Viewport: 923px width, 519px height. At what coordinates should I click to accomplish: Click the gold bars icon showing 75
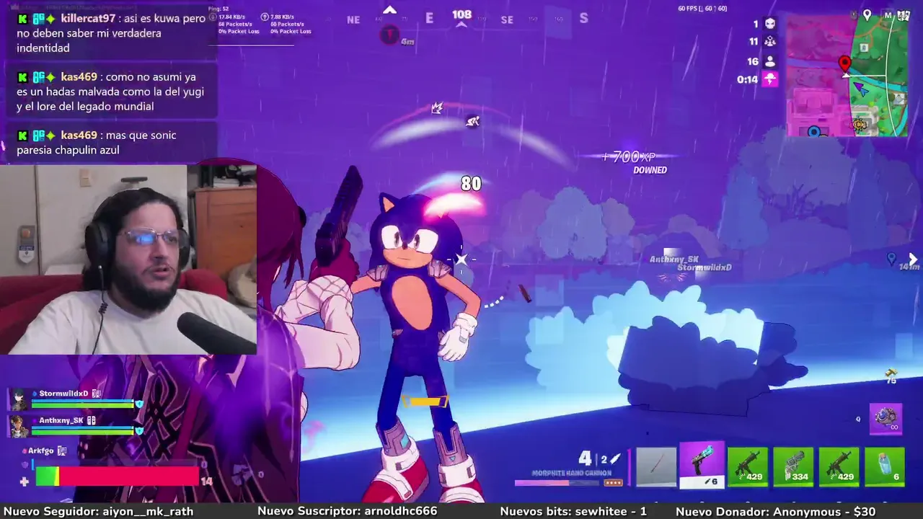891,373
